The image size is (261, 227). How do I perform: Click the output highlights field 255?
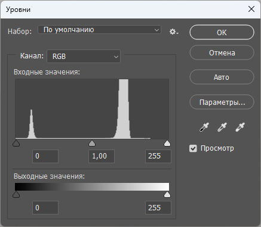[158, 208]
